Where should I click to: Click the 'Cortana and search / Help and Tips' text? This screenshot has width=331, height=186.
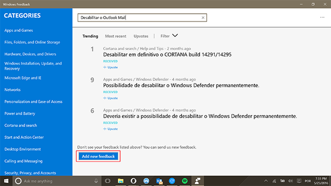click(x=133, y=49)
